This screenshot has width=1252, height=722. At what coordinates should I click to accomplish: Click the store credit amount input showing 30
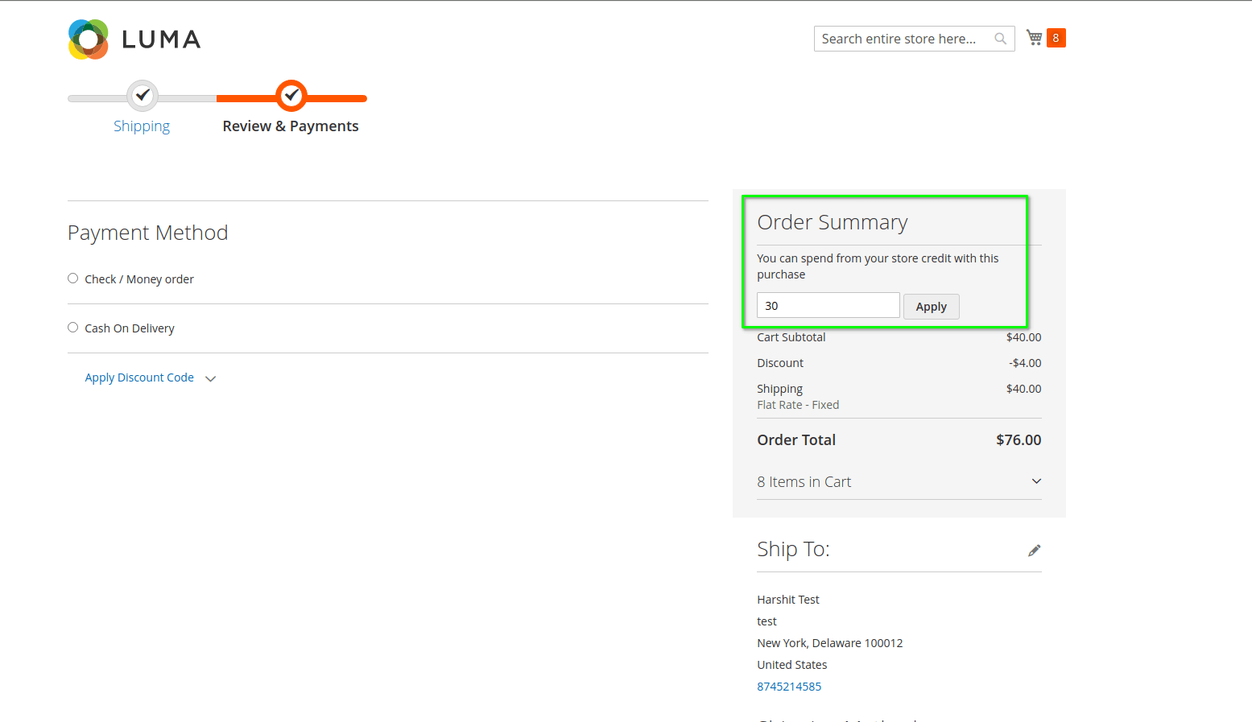coord(828,305)
